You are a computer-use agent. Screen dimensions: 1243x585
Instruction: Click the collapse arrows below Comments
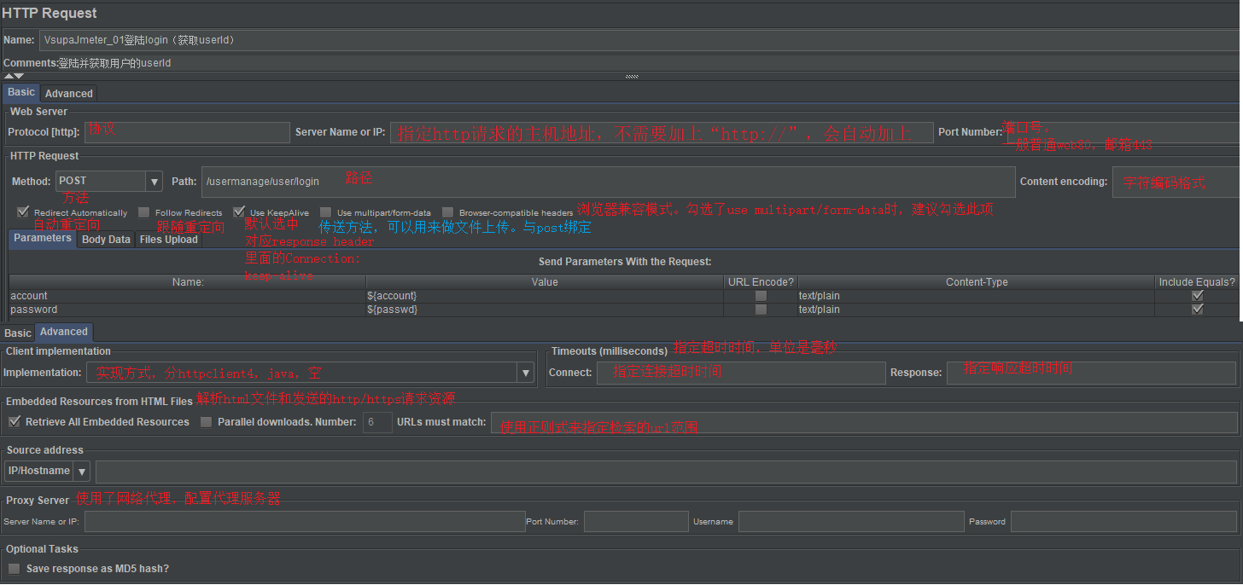(14, 76)
